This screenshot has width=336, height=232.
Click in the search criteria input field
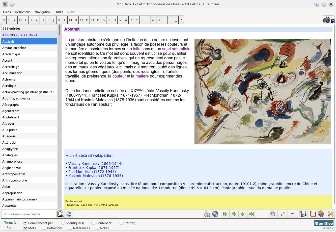coord(29,214)
